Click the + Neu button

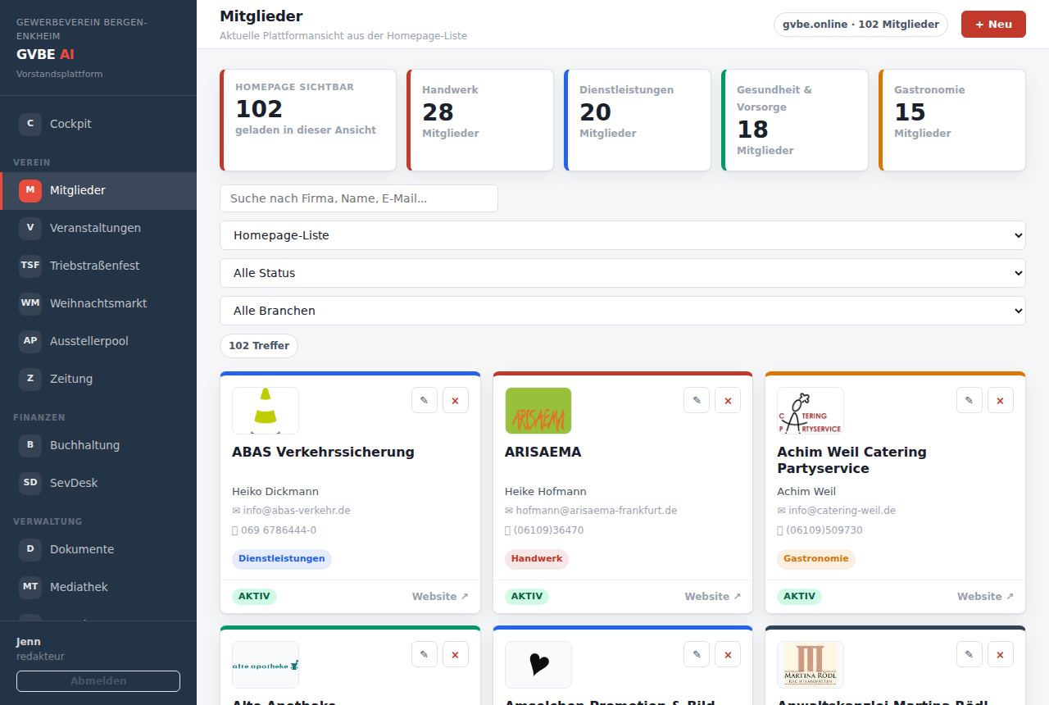click(993, 25)
